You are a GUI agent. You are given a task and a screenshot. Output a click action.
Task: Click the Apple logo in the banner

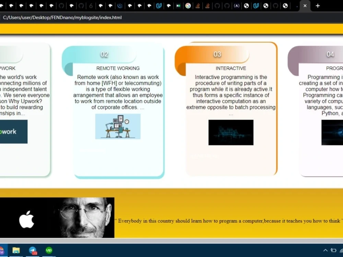[26, 219]
